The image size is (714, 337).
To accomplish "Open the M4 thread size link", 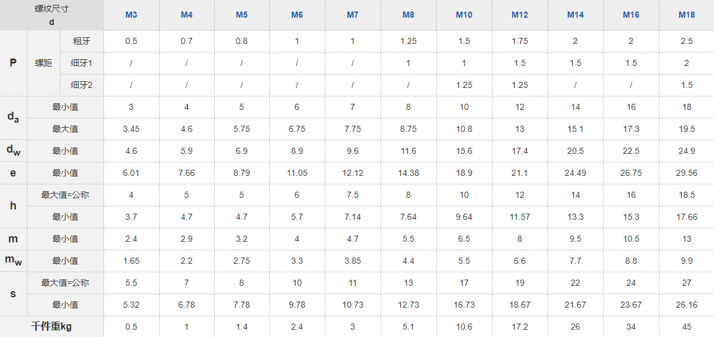I will [187, 15].
